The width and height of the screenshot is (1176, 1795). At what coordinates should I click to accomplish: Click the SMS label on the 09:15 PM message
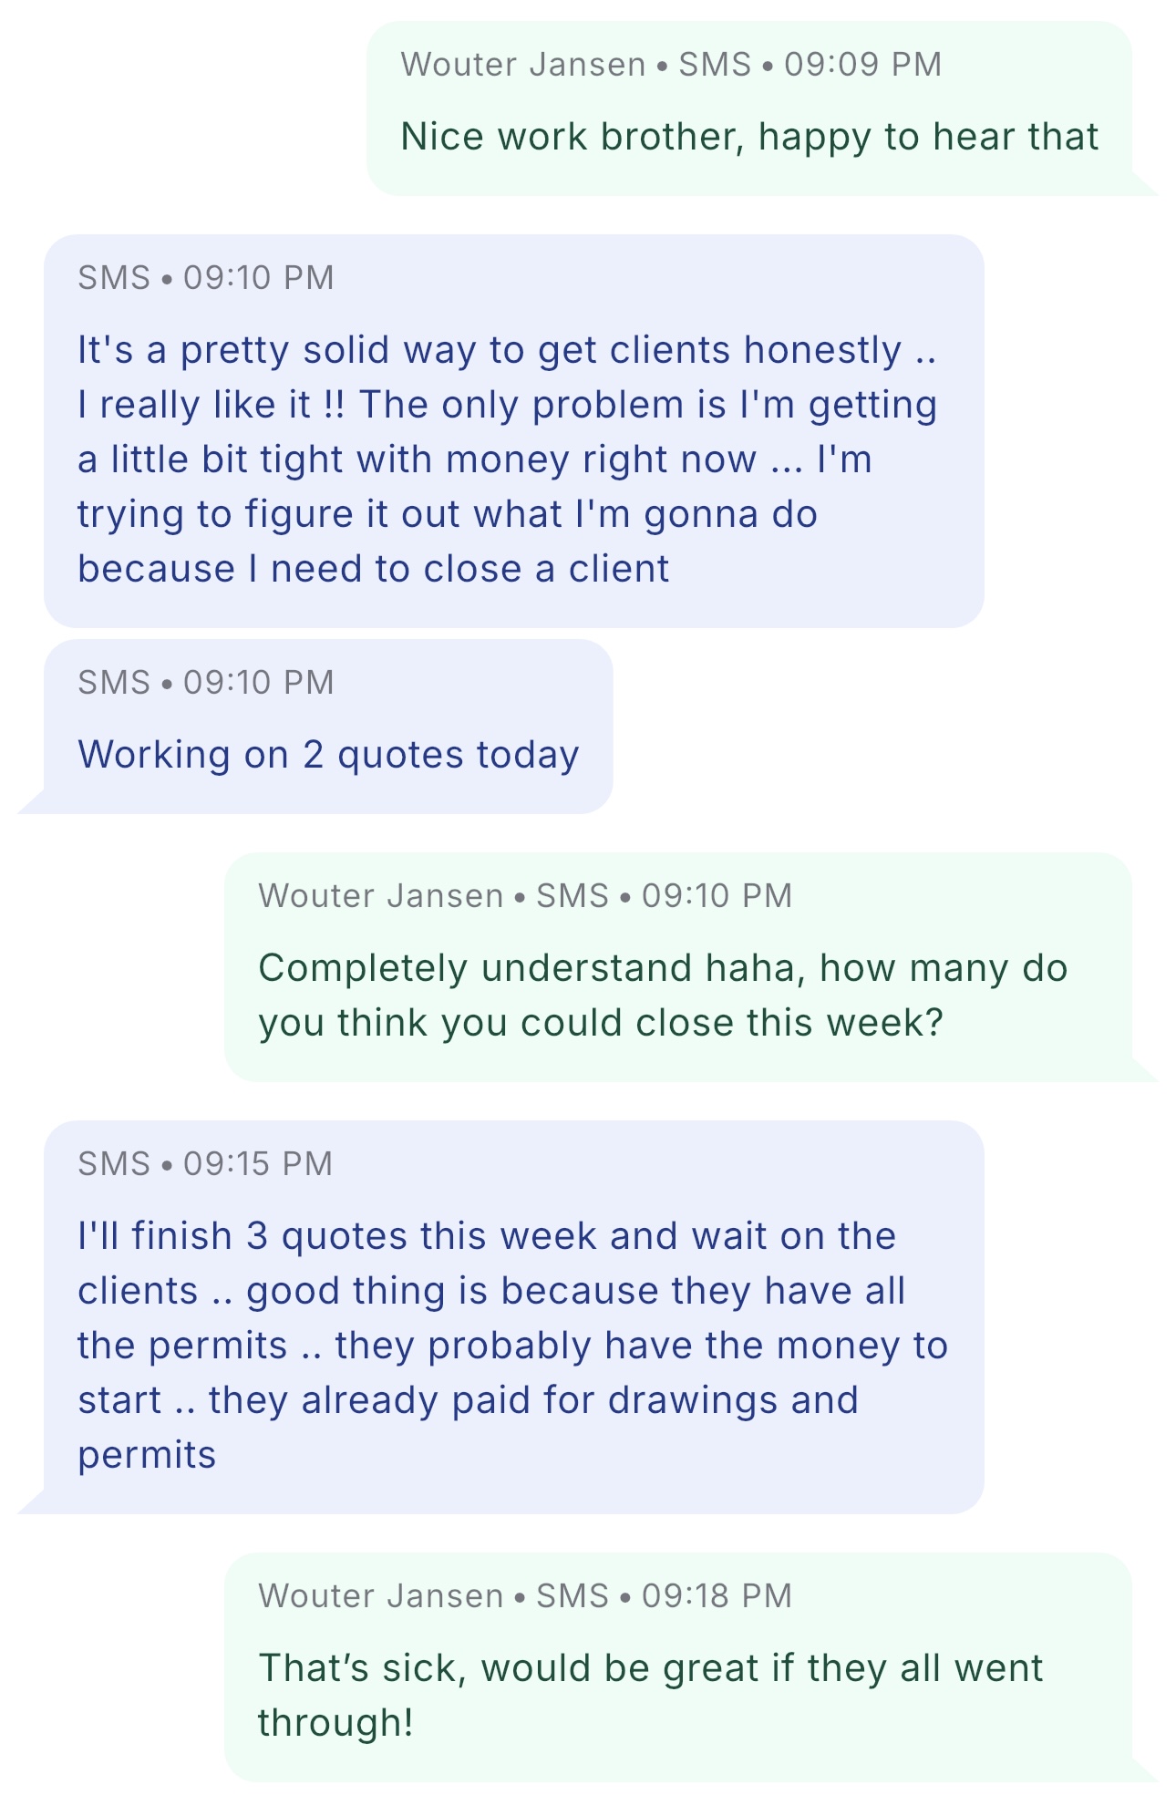click(x=114, y=1163)
